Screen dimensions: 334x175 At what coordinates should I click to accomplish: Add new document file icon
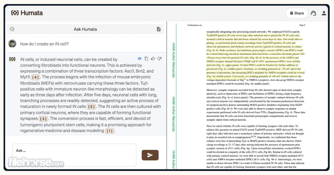(159, 29)
